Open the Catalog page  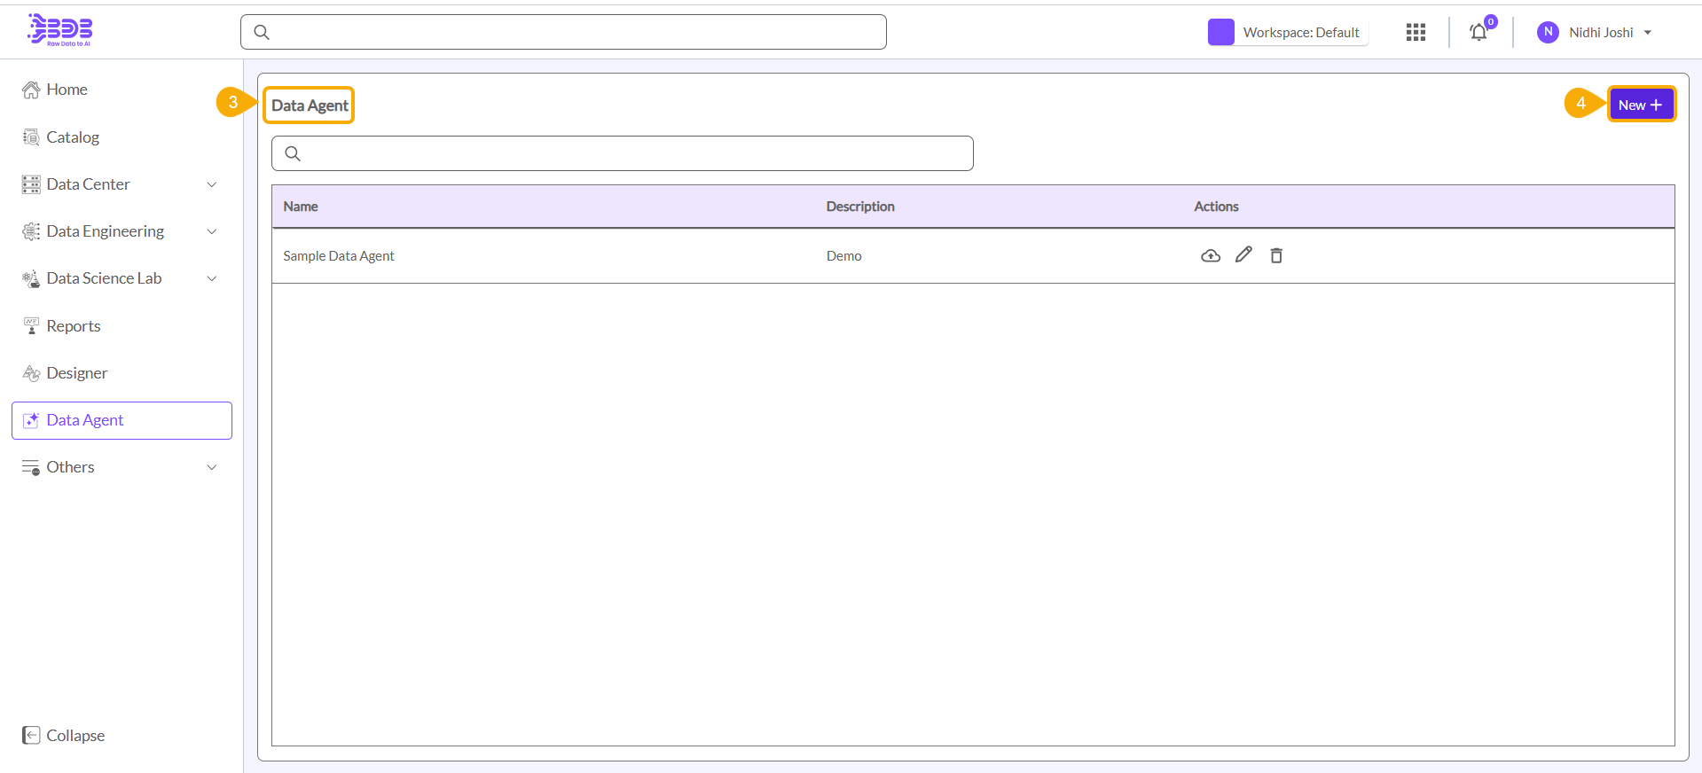72,137
